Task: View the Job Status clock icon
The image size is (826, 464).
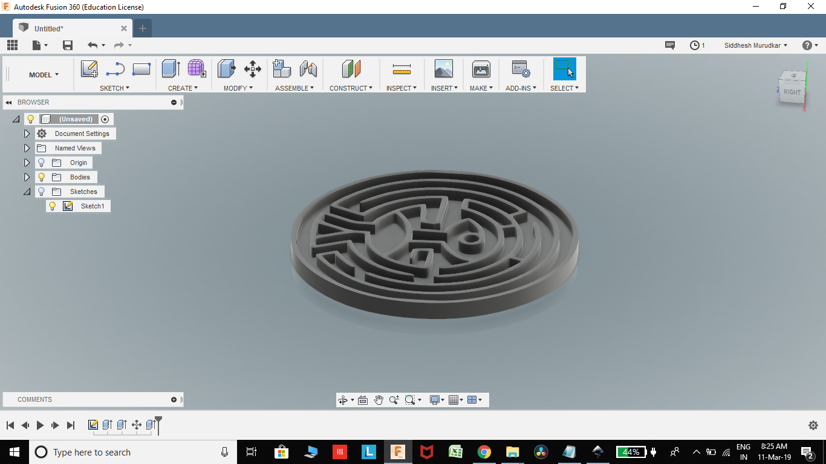Action: pyautogui.click(x=695, y=45)
